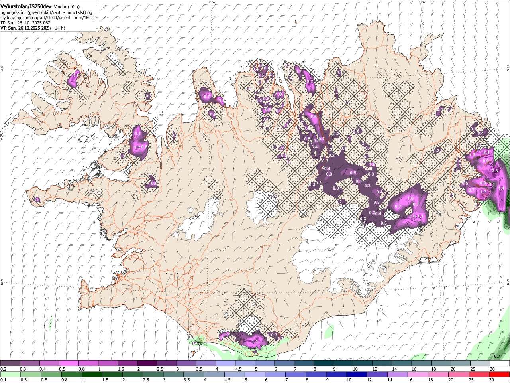Image resolution: width=510 pixels, height=383 pixels.
Task: Pick lower legend swatch starting at 2.5
Action: pos(153,374)
